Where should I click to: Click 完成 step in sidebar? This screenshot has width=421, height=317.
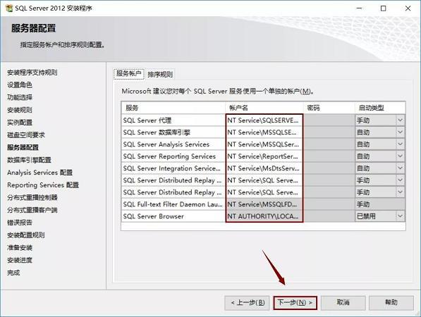[x=13, y=273]
